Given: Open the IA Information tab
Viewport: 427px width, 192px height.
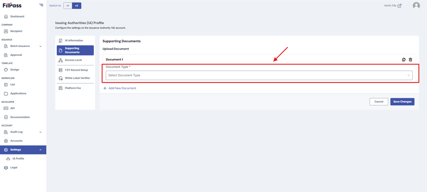Looking at the screenshot, I should [75, 41].
